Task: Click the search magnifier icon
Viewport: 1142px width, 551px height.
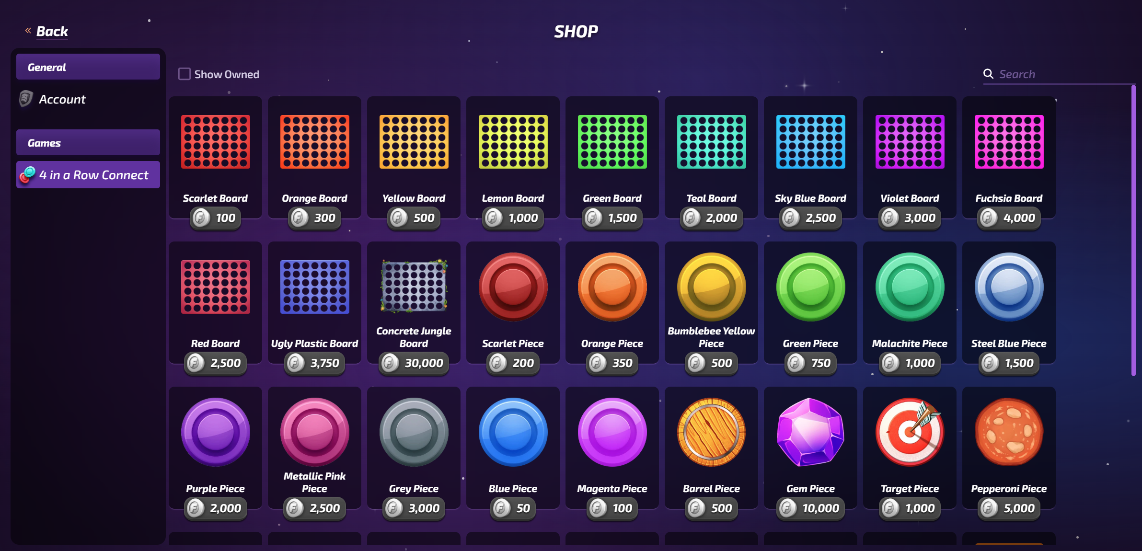Action: coord(988,74)
